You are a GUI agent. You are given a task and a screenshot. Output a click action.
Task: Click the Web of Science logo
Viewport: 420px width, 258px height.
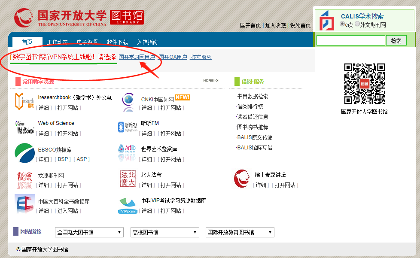[24, 127]
